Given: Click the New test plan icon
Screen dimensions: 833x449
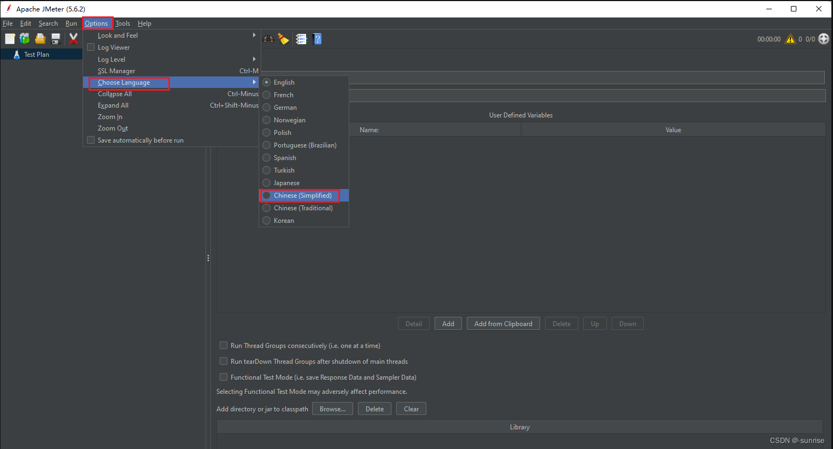Looking at the screenshot, I should [x=10, y=39].
